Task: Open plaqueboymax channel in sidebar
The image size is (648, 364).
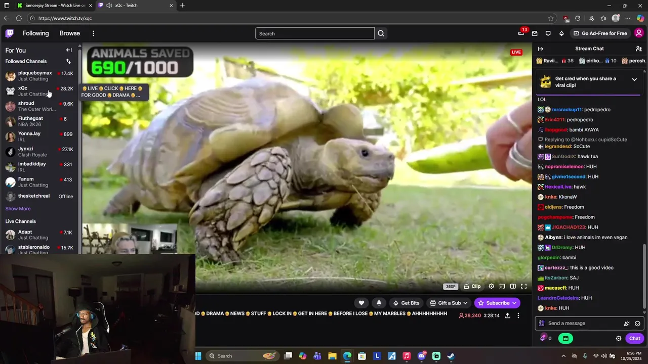Action: [39, 76]
